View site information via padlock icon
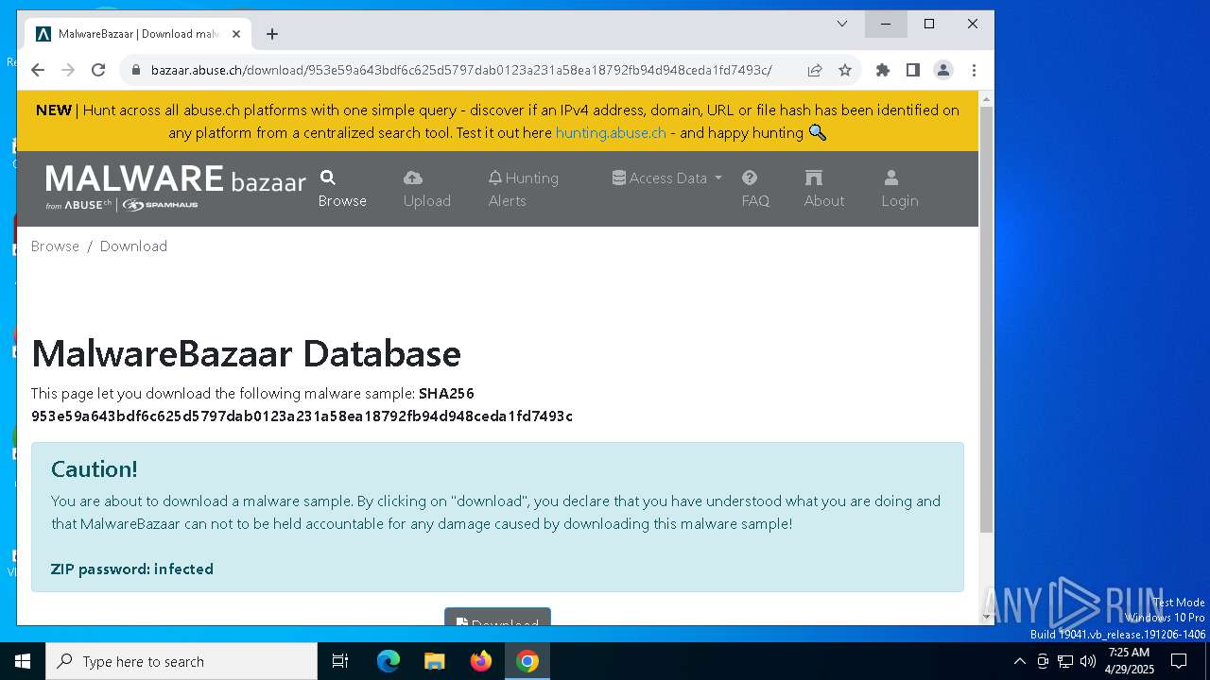The height and width of the screenshot is (680, 1210). [135, 70]
